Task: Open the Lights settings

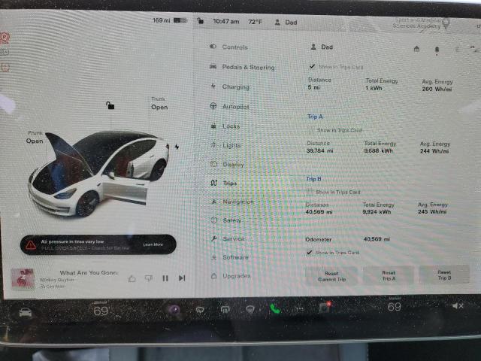Action: coord(225,145)
